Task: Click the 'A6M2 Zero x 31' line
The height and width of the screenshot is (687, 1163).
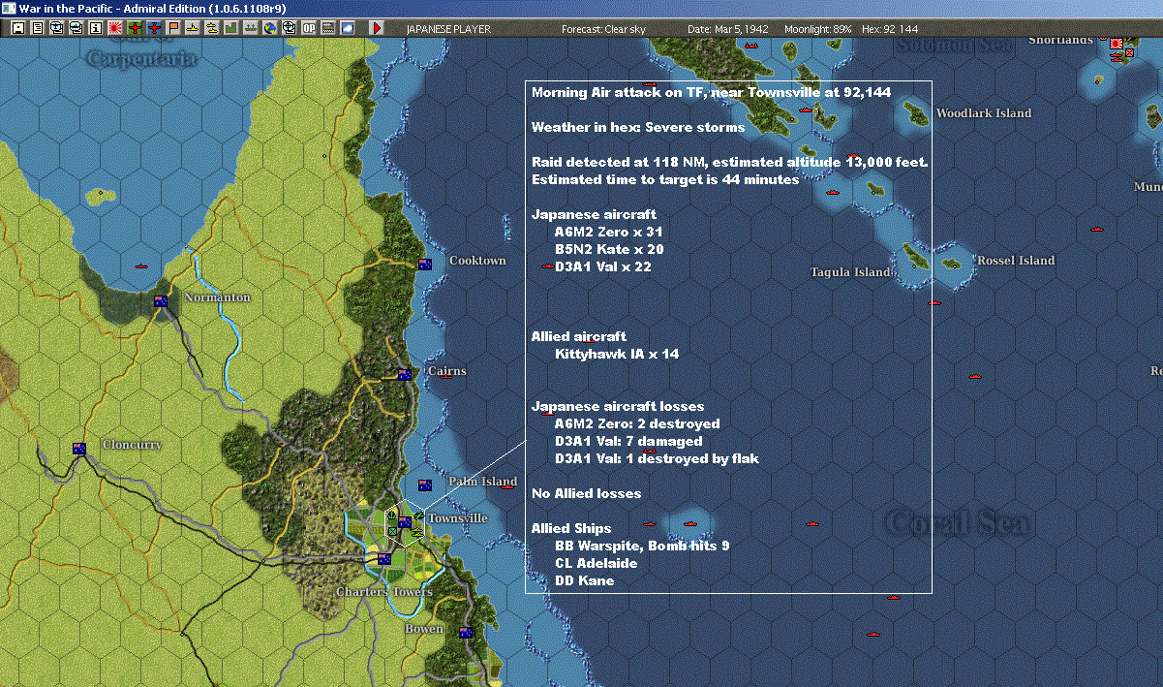Action: coord(609,233)
